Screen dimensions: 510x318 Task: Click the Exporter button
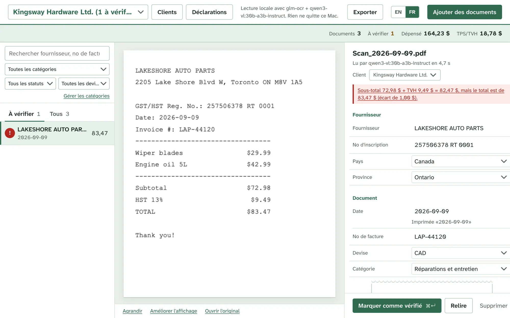(x=365, y=12)
